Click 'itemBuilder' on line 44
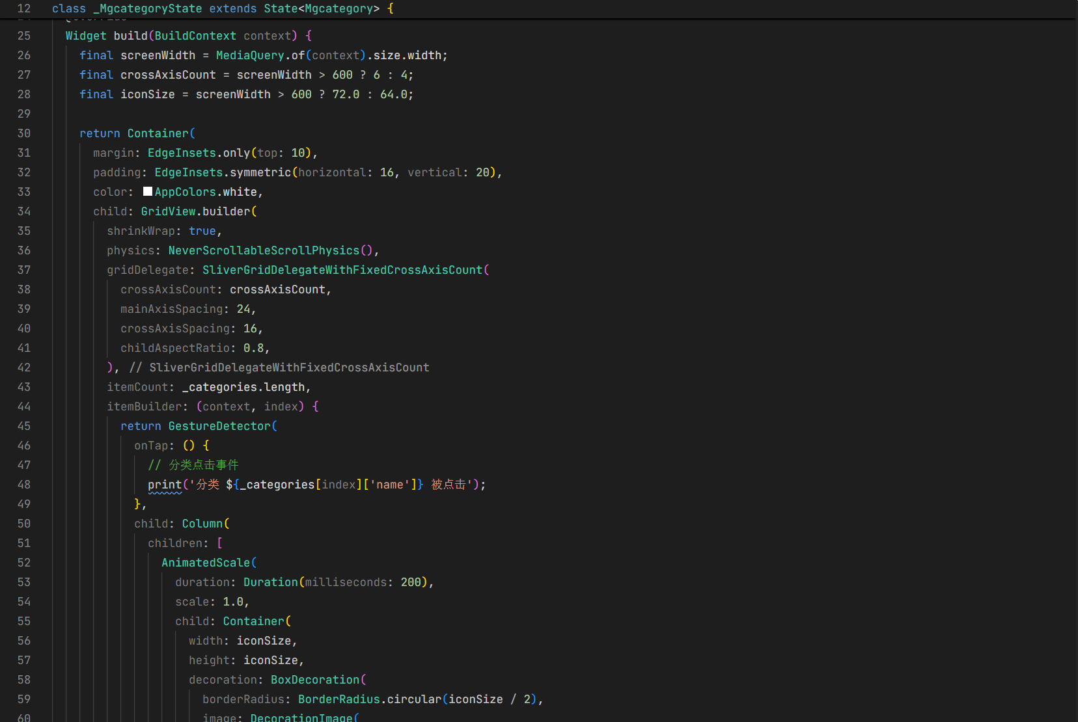The image size is (1078, 722). tap(145, 407)
